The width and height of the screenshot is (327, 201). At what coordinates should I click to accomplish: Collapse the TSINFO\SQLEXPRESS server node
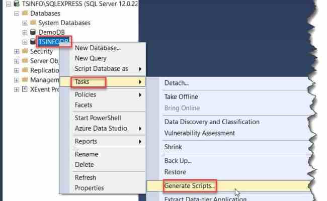click(x=9, y=4)
